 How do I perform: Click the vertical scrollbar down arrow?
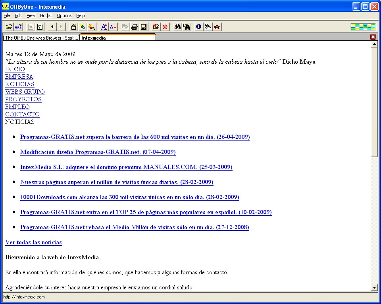pyautogui.click(x=374, y=287)
